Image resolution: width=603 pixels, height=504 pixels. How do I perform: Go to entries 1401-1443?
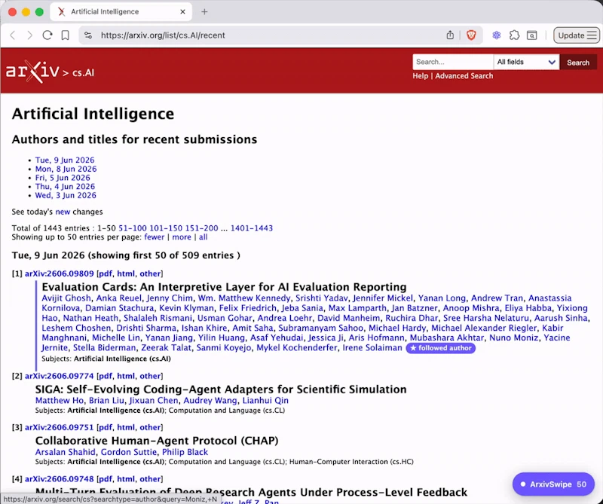tap(252, 228)
